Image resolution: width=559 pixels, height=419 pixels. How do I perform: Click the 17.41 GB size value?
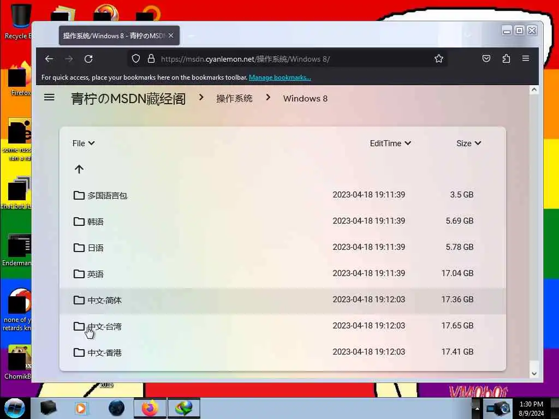coord(457,352)
